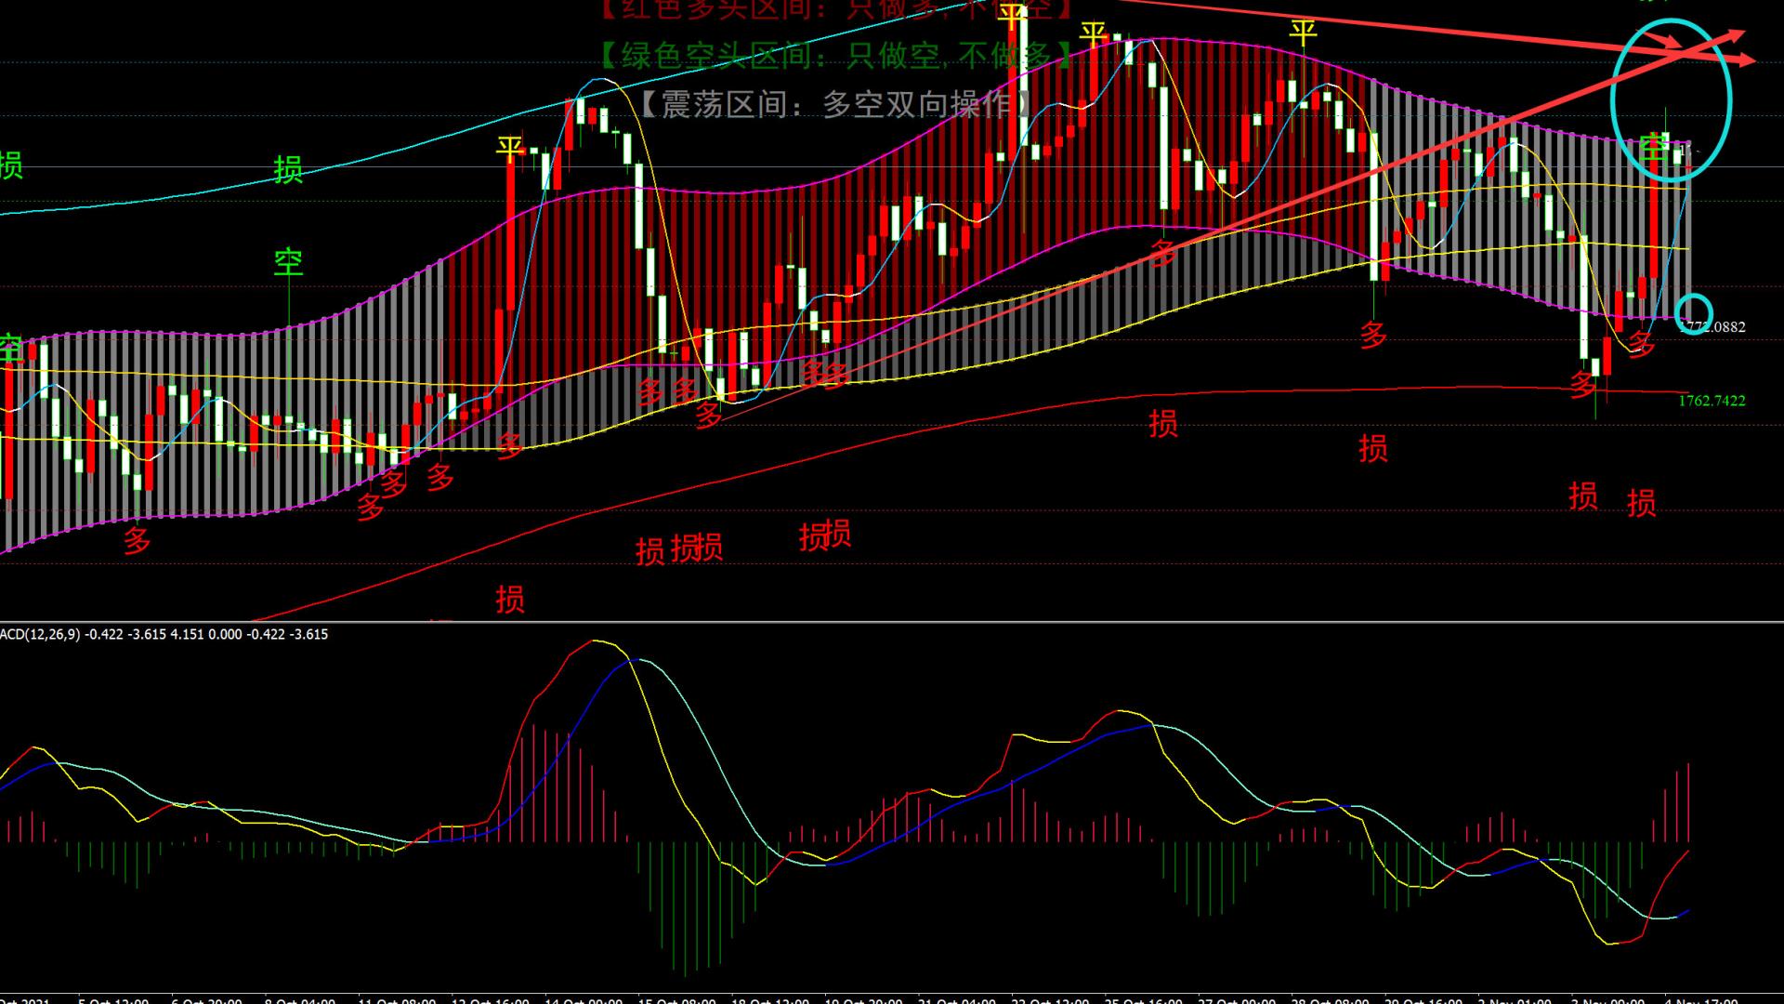Click the red 多 signal below 5 Oct candles
The height and width of the screenshot is (1004, 1784).
pyautogui.click(x=137, y=540)
